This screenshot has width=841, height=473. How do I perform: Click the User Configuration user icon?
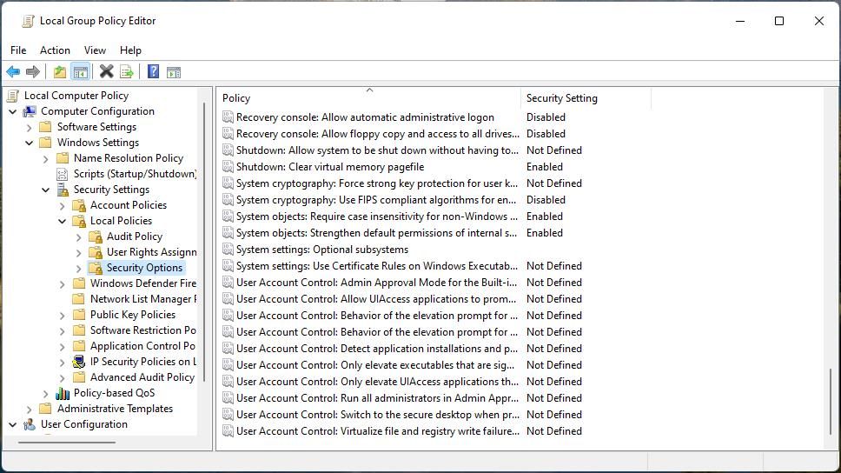tap(30, 424)
